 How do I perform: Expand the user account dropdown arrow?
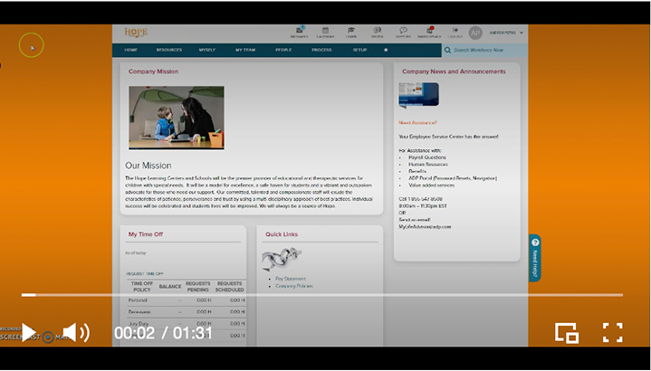coord(522,33)
